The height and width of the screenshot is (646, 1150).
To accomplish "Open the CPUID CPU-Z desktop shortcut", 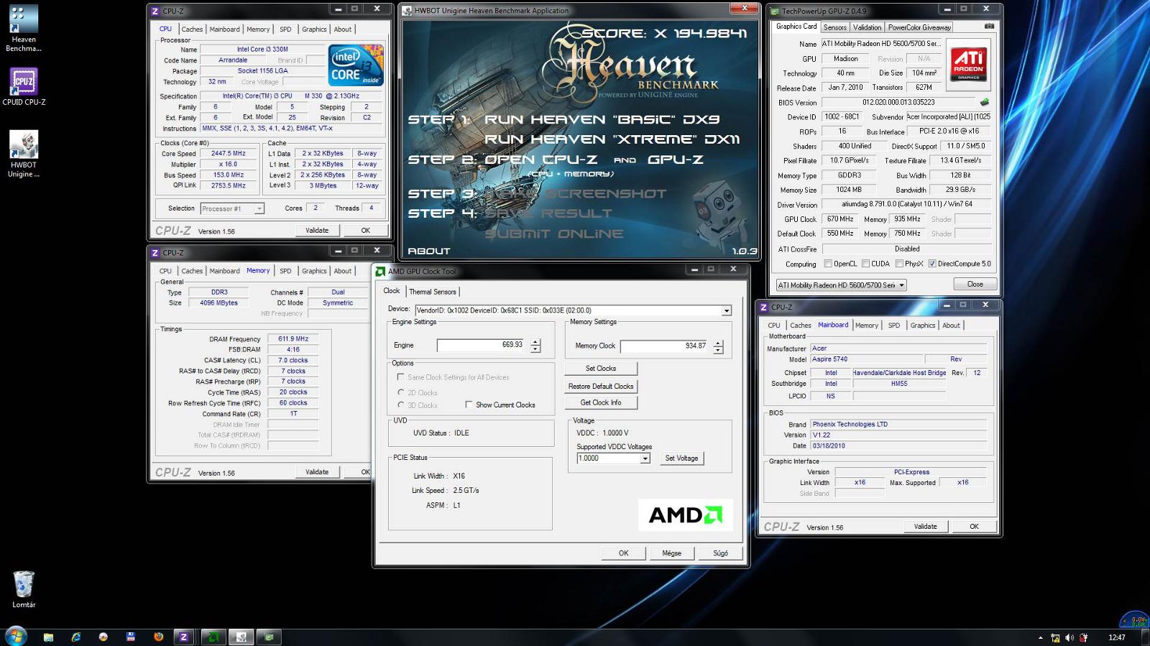I will (x=23, y=87).
